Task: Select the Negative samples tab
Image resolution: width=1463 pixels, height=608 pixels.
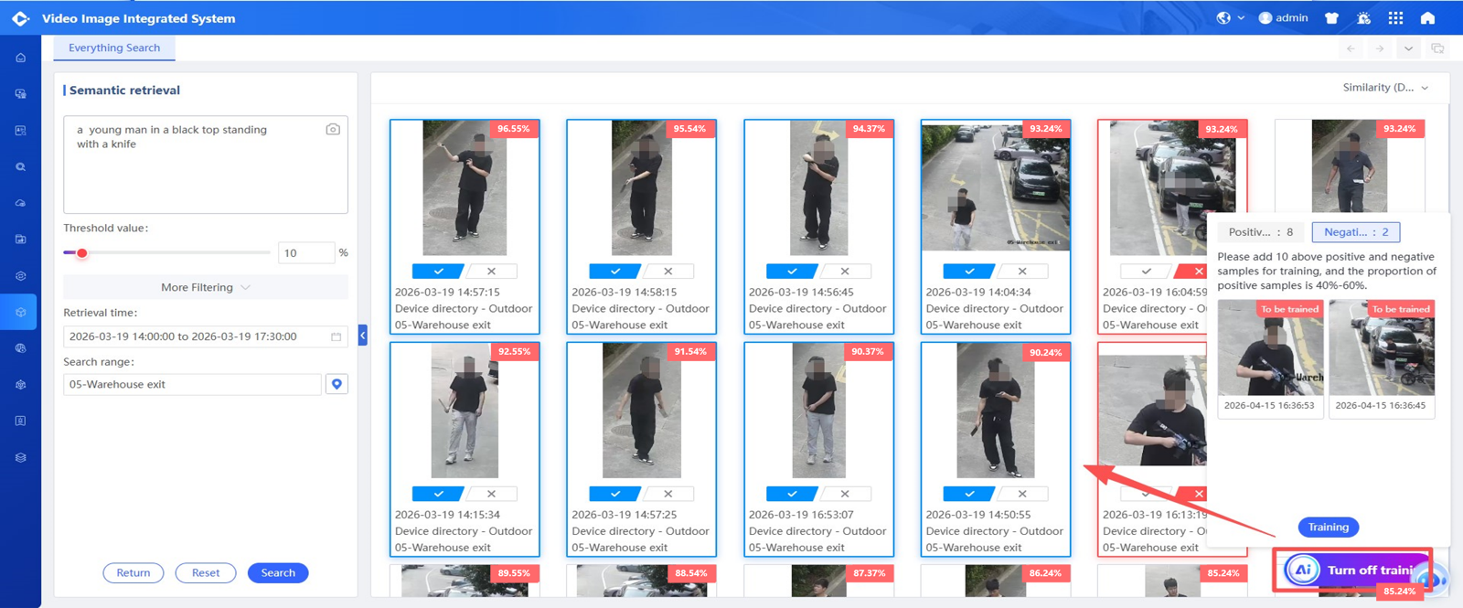Action: 1356,232
